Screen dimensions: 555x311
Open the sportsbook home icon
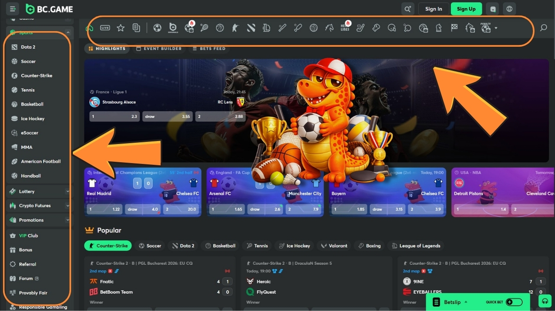pyautogui.click(x=89, y=28)
